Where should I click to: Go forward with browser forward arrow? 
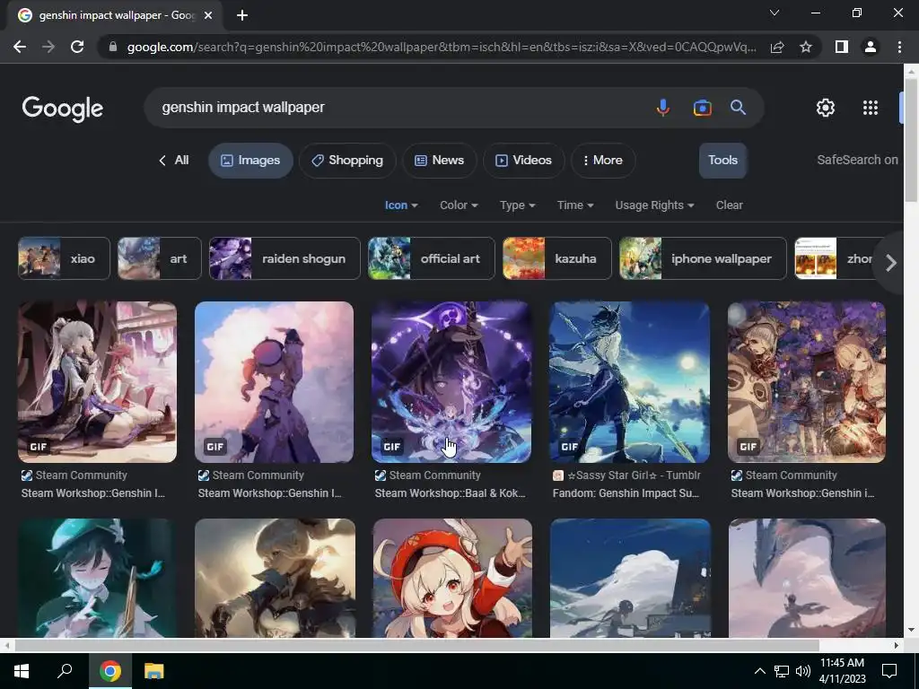[x=48, y=47]
